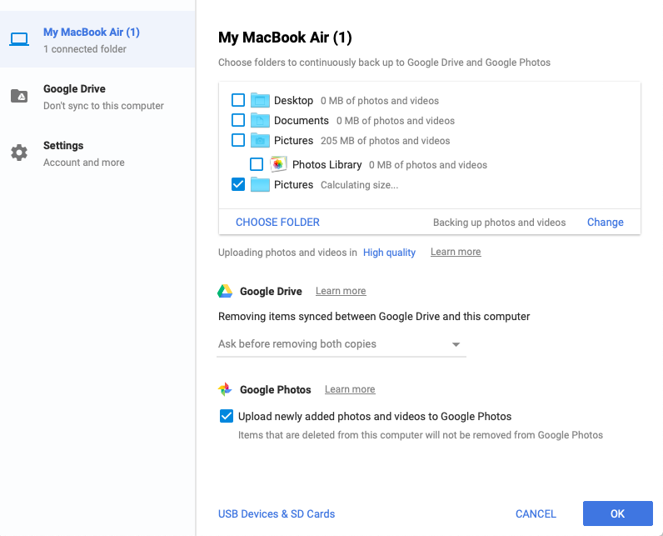Select My MacBook Air (1) sidebar tab
This screenshot has width=663, height=536.
[97, 39]
